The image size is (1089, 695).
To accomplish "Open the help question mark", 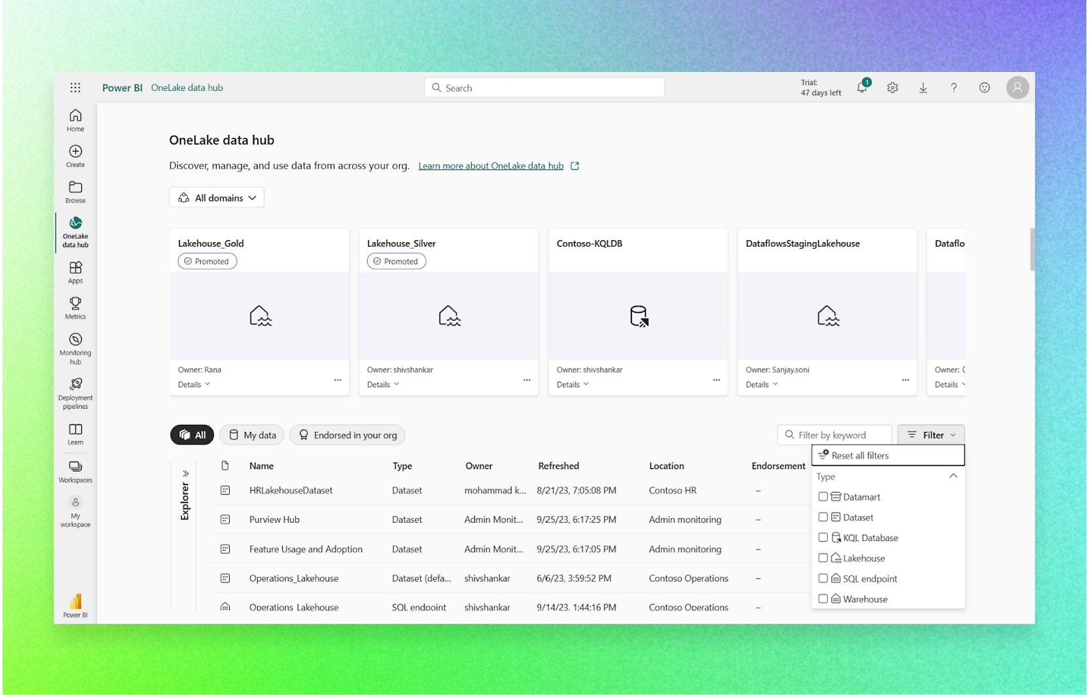I will click(954, 88).
